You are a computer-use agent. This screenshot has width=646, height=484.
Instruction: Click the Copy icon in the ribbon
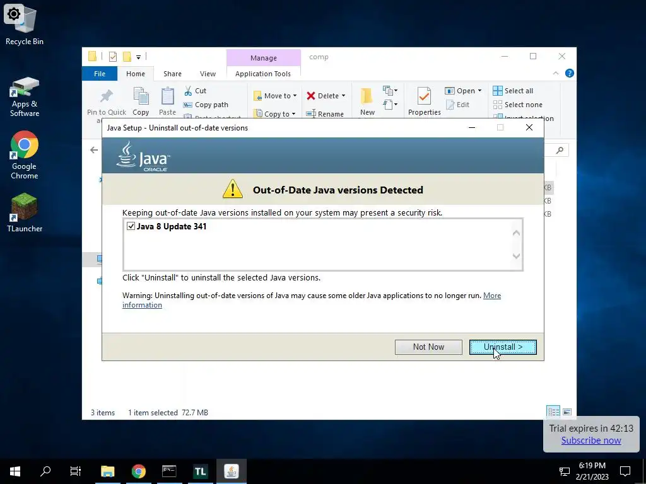tap(141, 96)
